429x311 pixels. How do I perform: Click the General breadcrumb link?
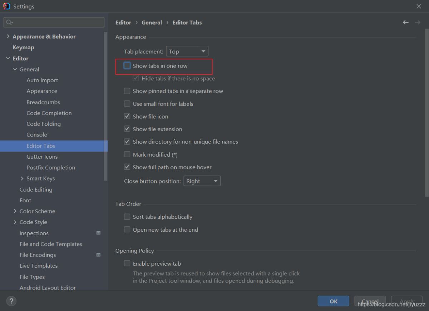[152, 23]
